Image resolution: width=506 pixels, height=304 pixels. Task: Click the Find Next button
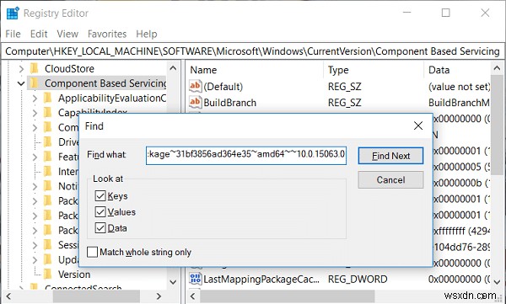(390, 156)
